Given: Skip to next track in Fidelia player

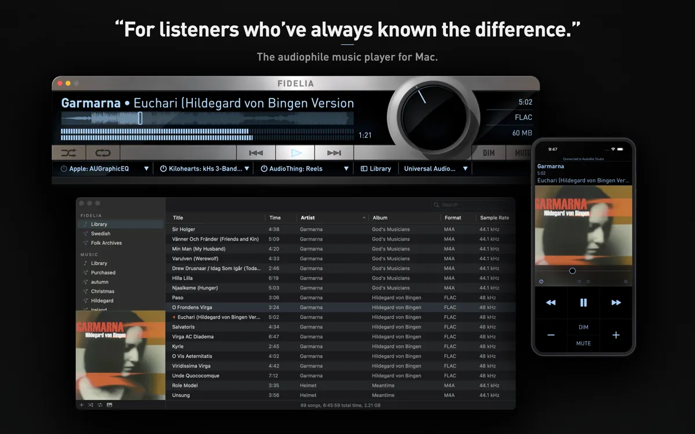Looking at the screenshot, I should click(x=334, y=153).
